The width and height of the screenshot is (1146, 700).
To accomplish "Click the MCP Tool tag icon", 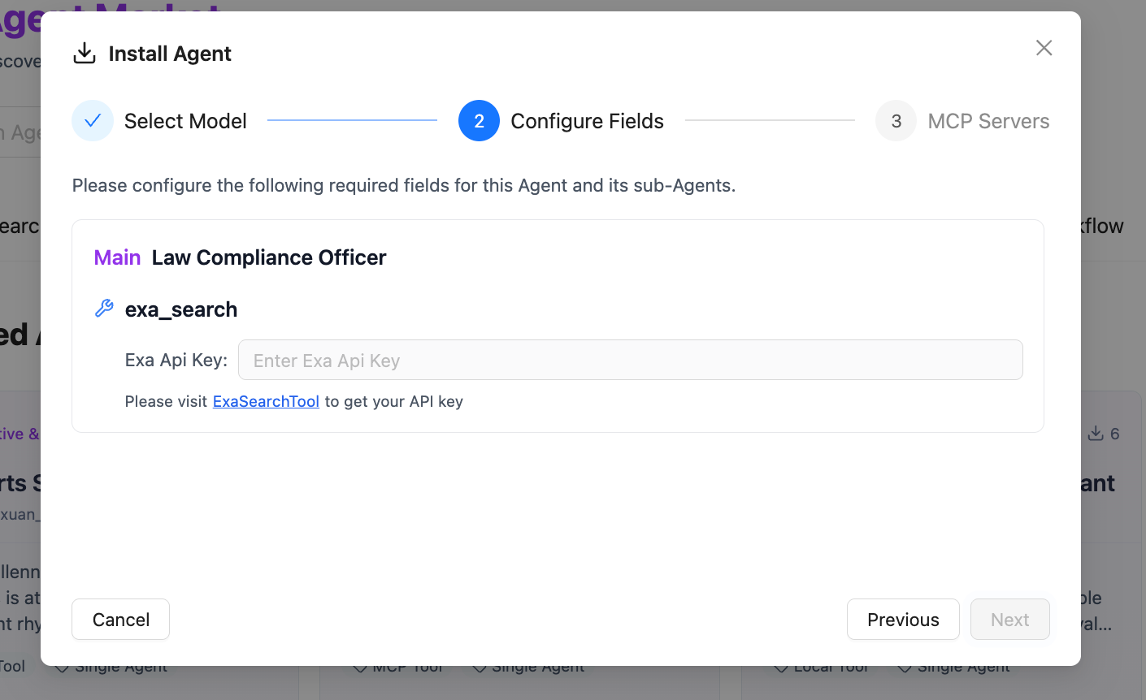I will (361, 666).
